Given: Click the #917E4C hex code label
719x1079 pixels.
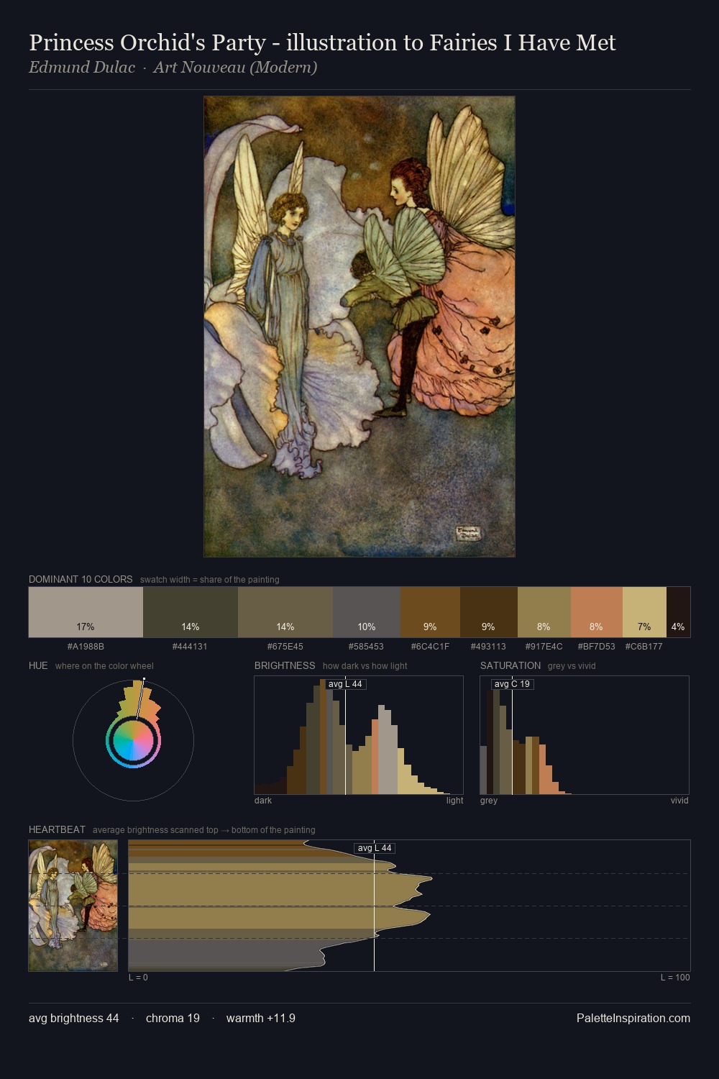Looking at the screenshot, I should click(544, 647).
